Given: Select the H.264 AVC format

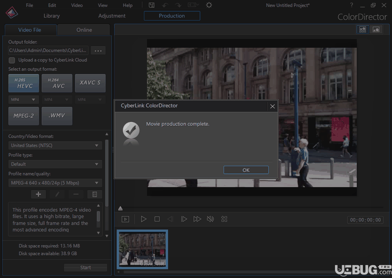Looking at the screenshot, I should pos(57,83).
